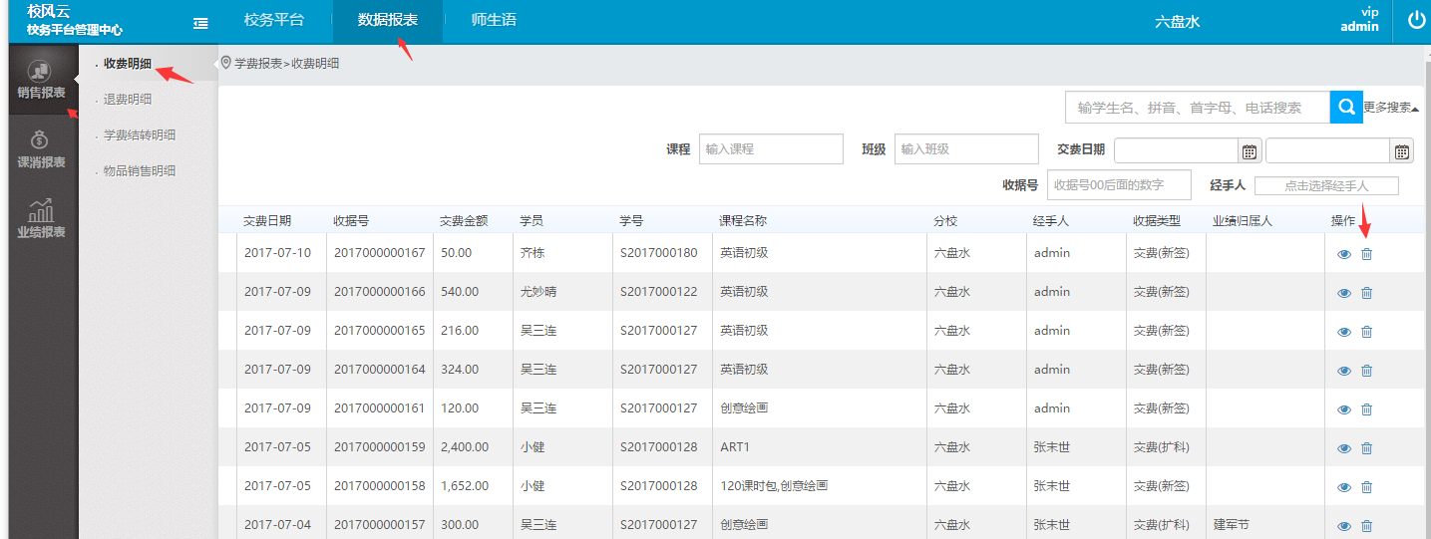Click the 交费日期 start date field
The image size is (1431, 539).
1177,150
